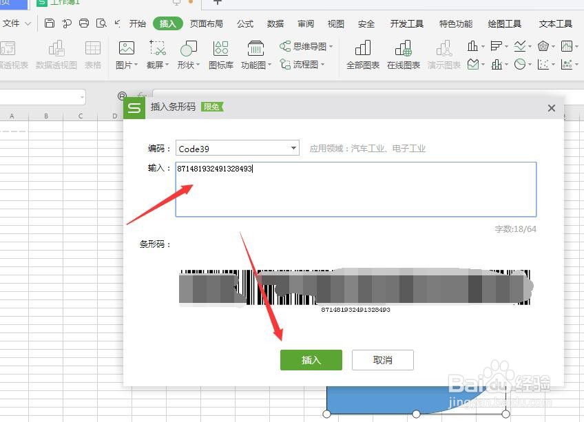
Task: Select column B header
Action: [x=46, y=116]
